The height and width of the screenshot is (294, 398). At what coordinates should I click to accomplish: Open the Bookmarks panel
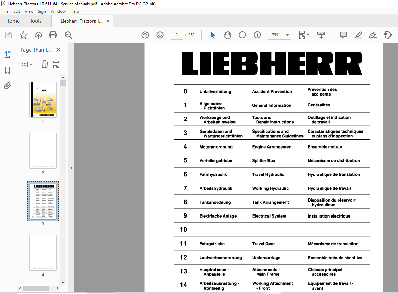(7, 70)
